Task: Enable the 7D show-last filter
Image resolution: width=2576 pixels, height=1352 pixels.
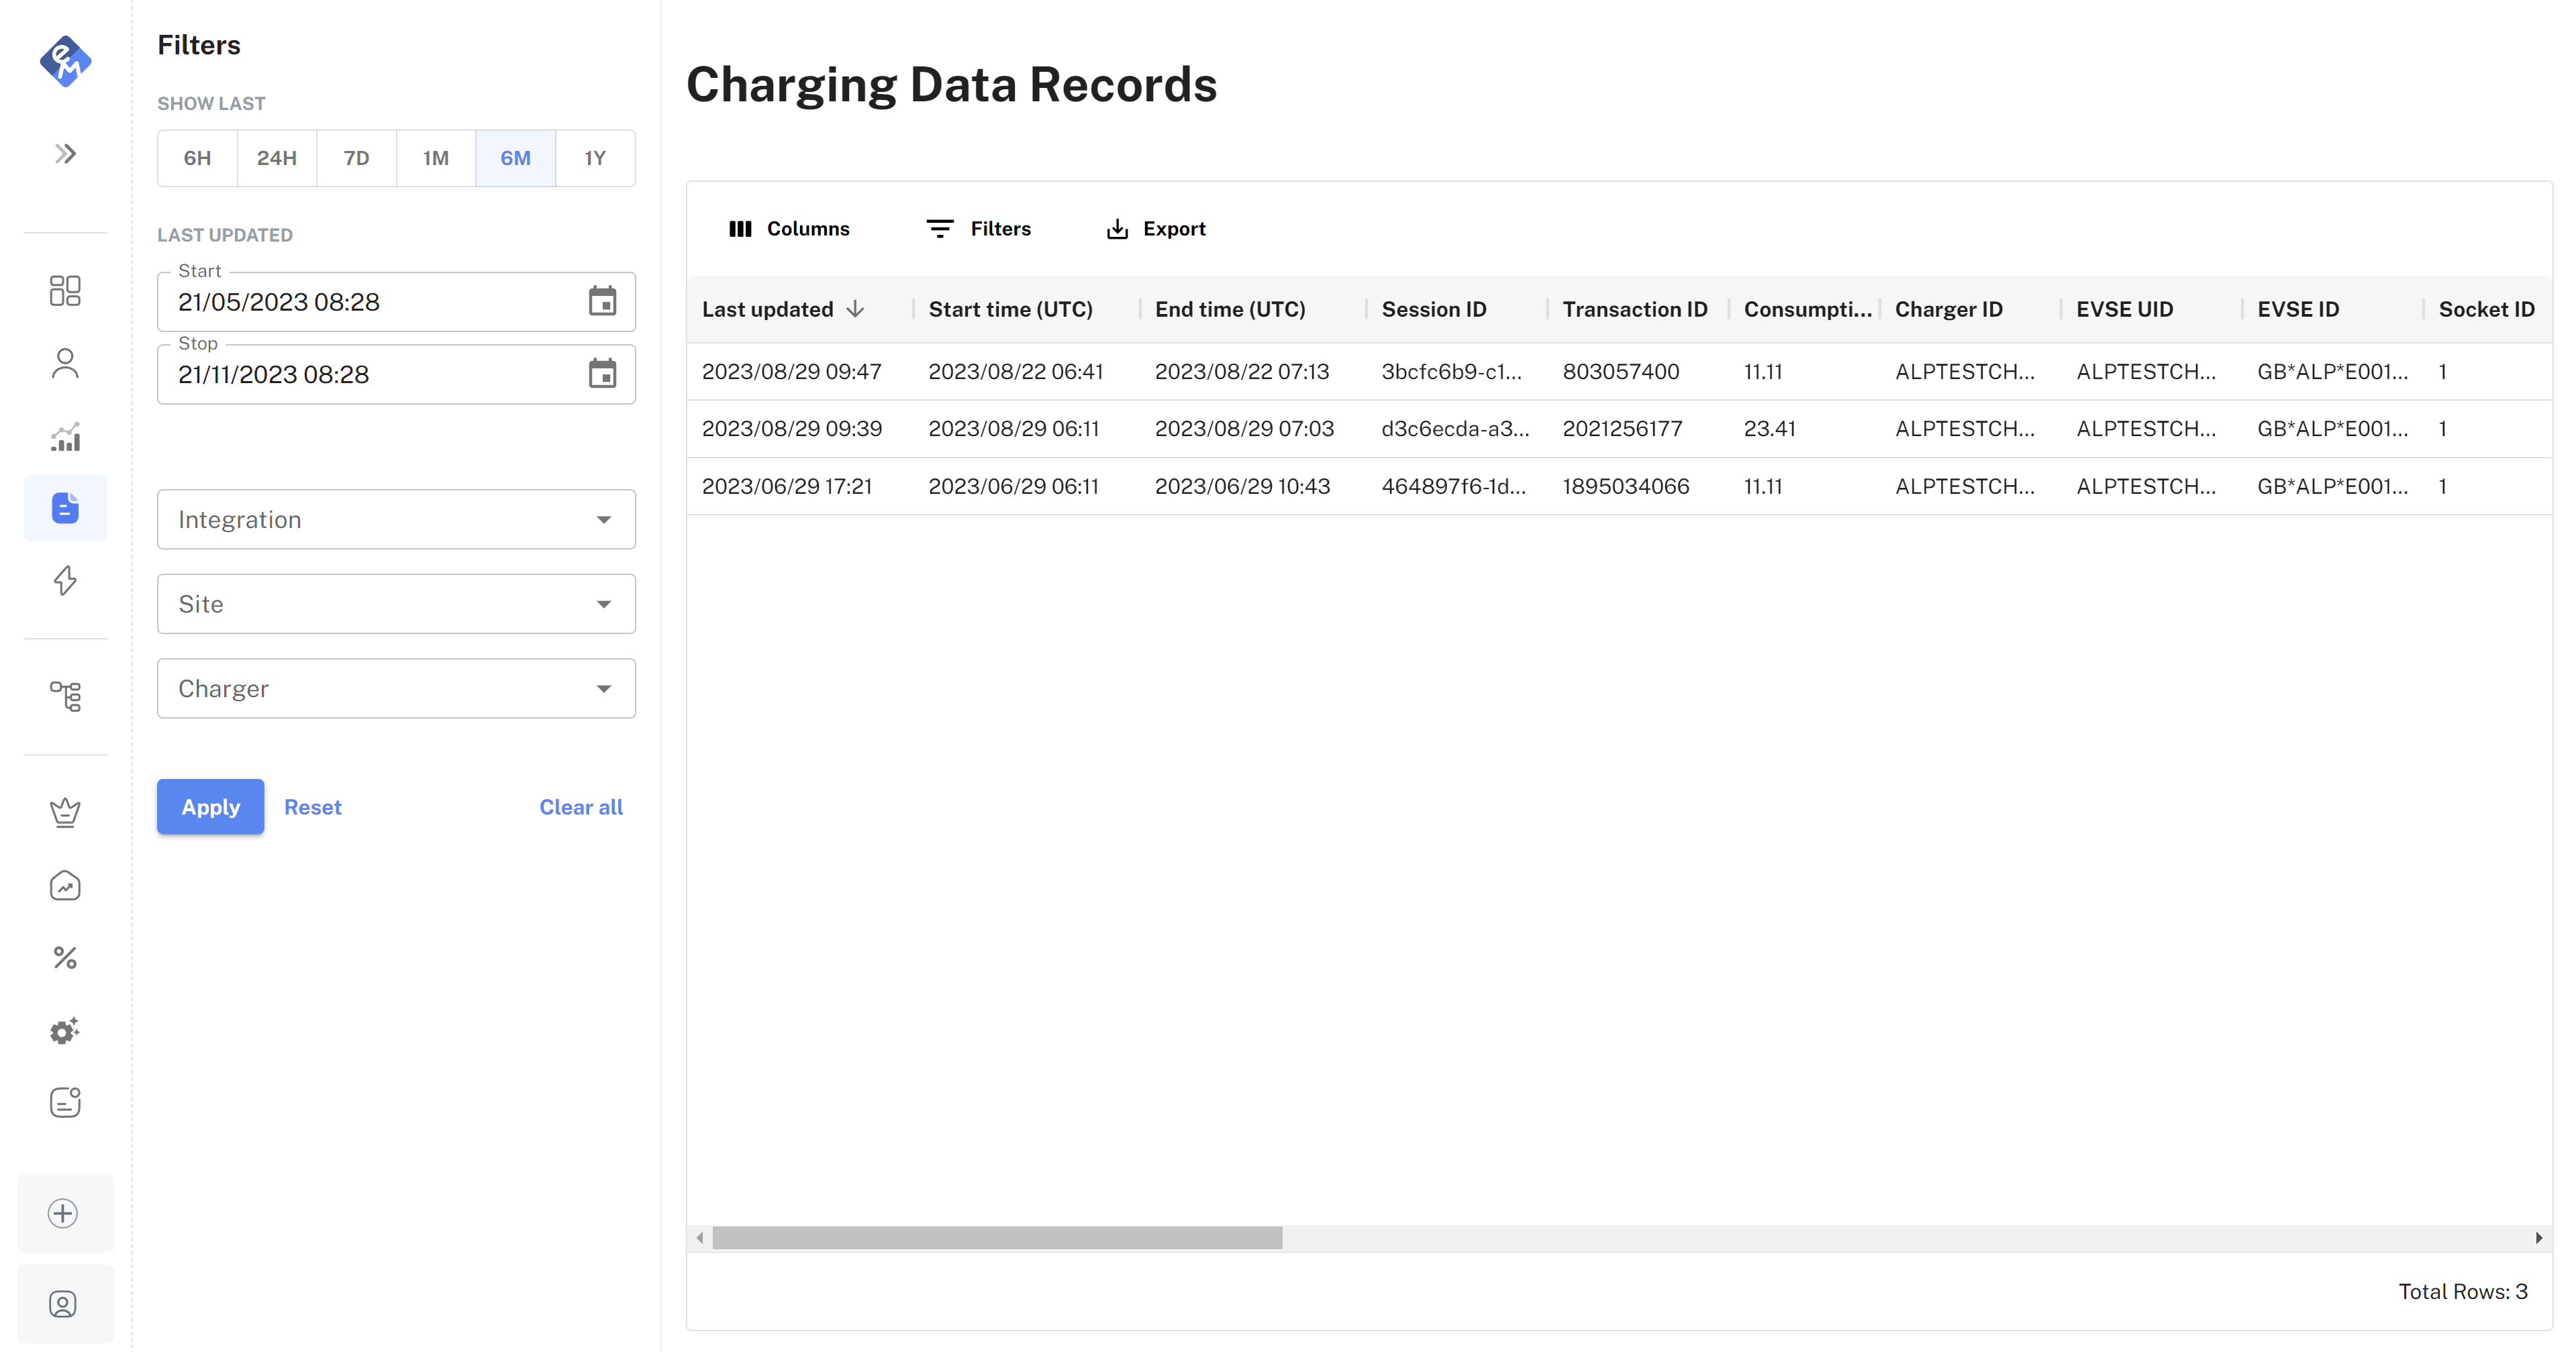Action: coord(356,158)
